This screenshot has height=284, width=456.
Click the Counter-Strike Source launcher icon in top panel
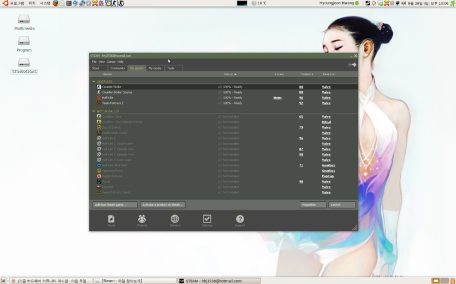pos(121,3)
